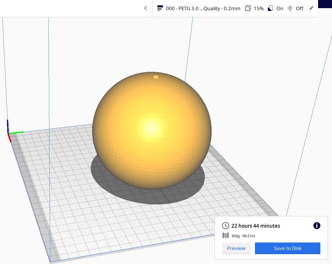Select the 15% infill value

(x=259, y=8)
